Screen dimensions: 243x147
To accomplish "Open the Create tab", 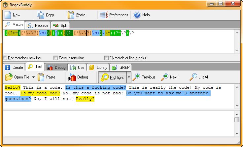I will coord(14,68).
